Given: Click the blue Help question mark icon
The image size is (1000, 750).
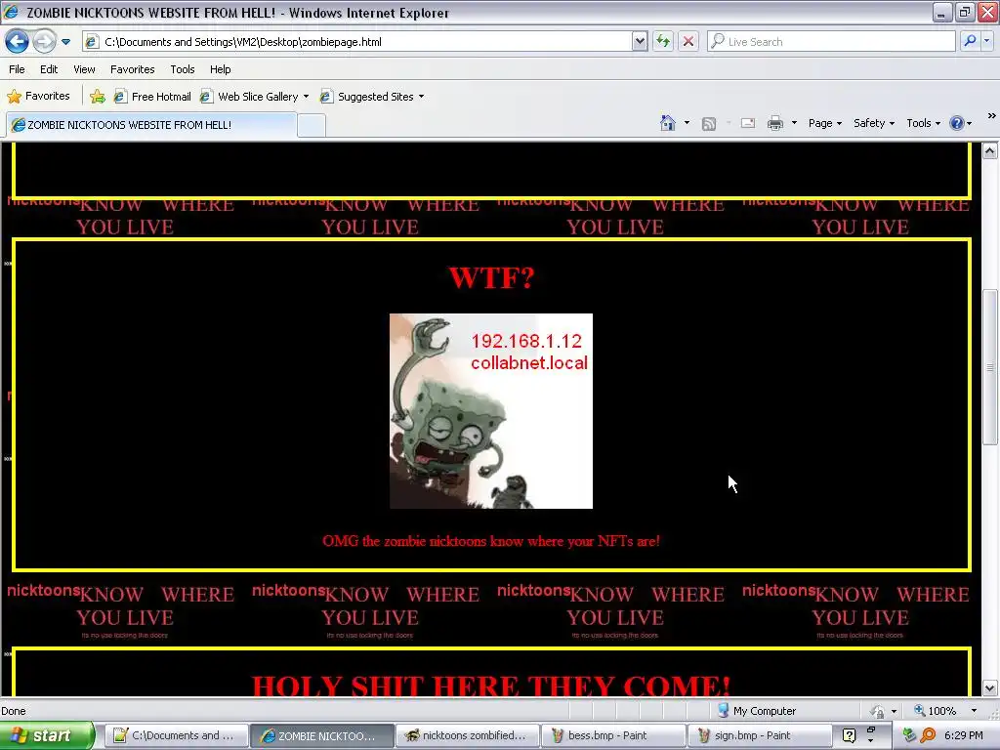Looking at the screenshot, I should (x=957, y=123).
